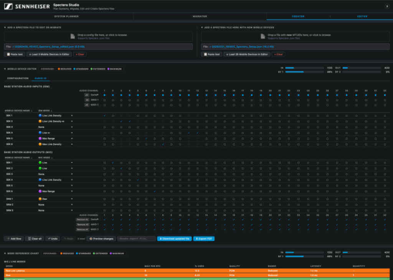The height and width of the screenshot is (280, 393).
Task: Select Dante source for input channel 32
Action: tap(385, 95)
